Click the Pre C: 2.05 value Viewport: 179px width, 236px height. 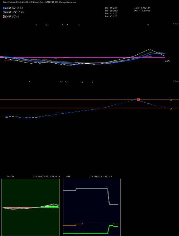click(x=111, y=16)
